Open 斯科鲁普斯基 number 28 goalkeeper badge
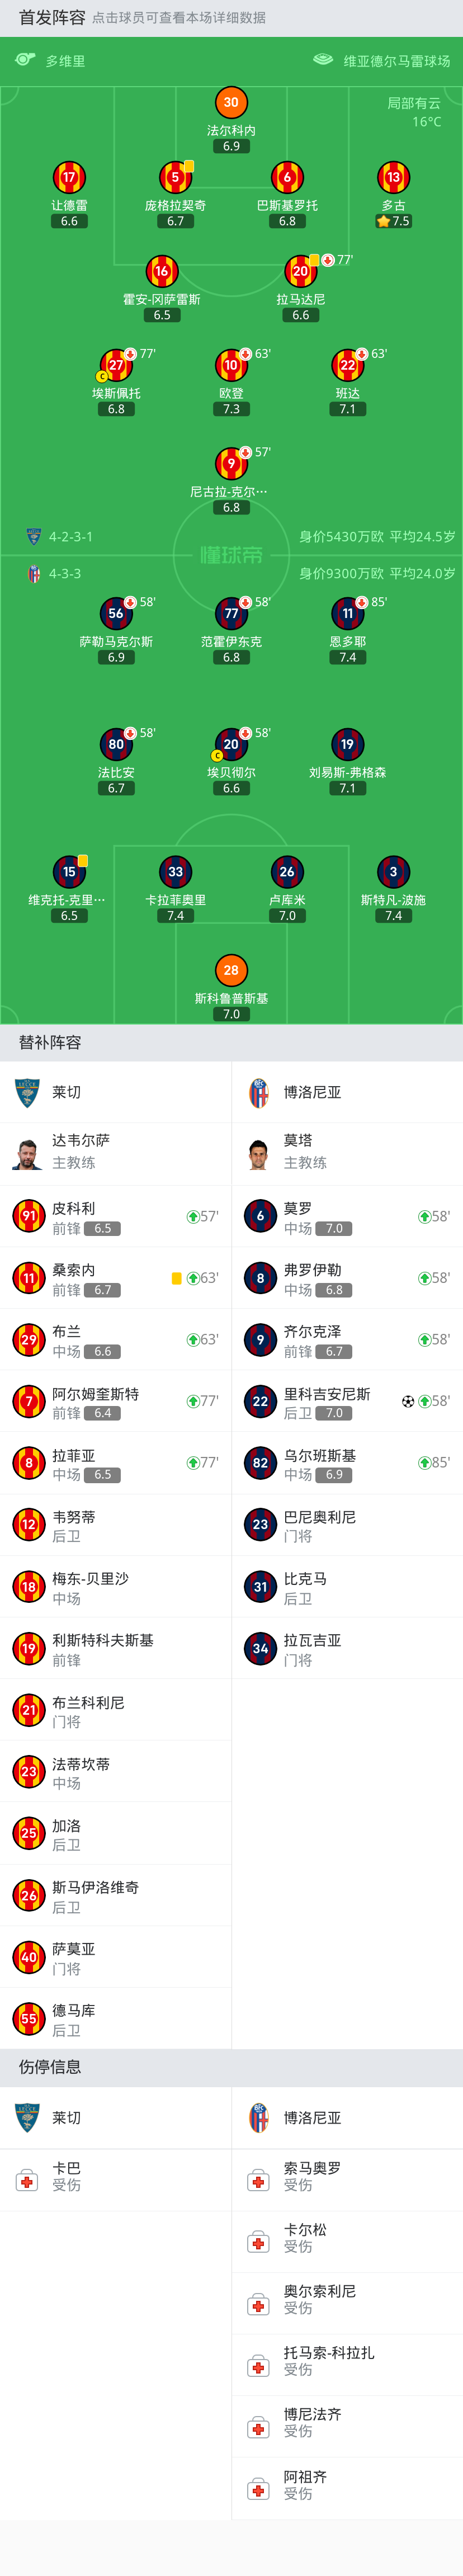The width and height of the screenshot is (463, 2576). (x=231, y=970)
